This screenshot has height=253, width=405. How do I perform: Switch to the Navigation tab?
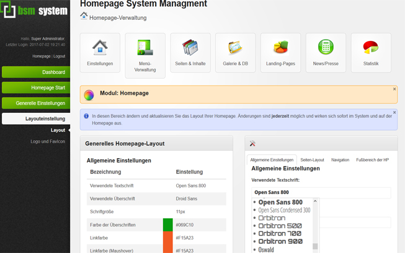click(340, 160)
